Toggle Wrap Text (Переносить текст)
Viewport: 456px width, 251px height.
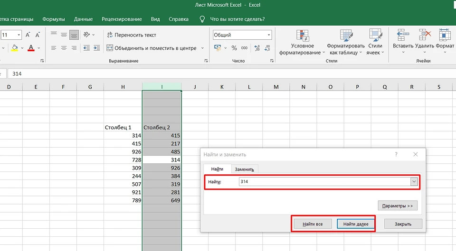(132, 35)
